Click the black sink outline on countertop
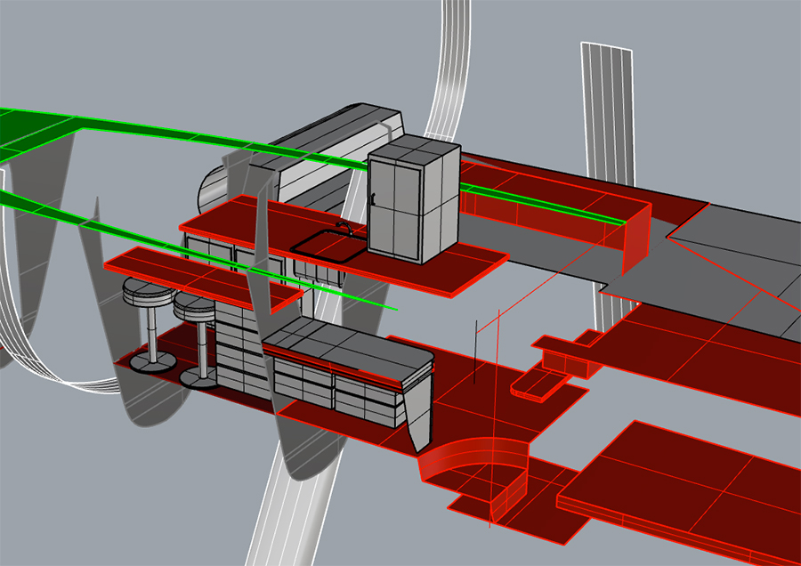Viewport: 801px width, 566px height. click(329, 247)
